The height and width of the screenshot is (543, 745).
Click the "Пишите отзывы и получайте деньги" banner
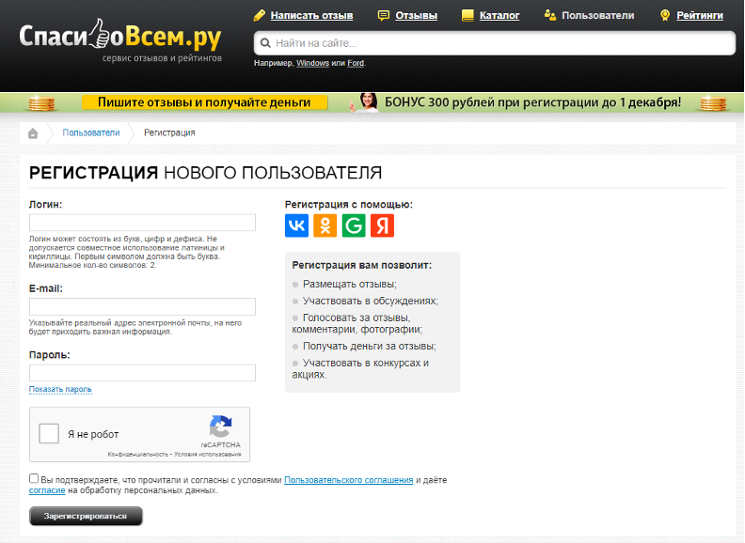pyautogui.click(x=204, y=102)
